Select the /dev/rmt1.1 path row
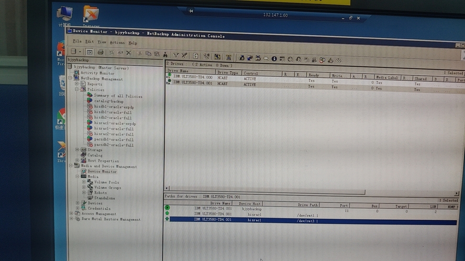Screen dimensions: 465x261 pos(311,215)
